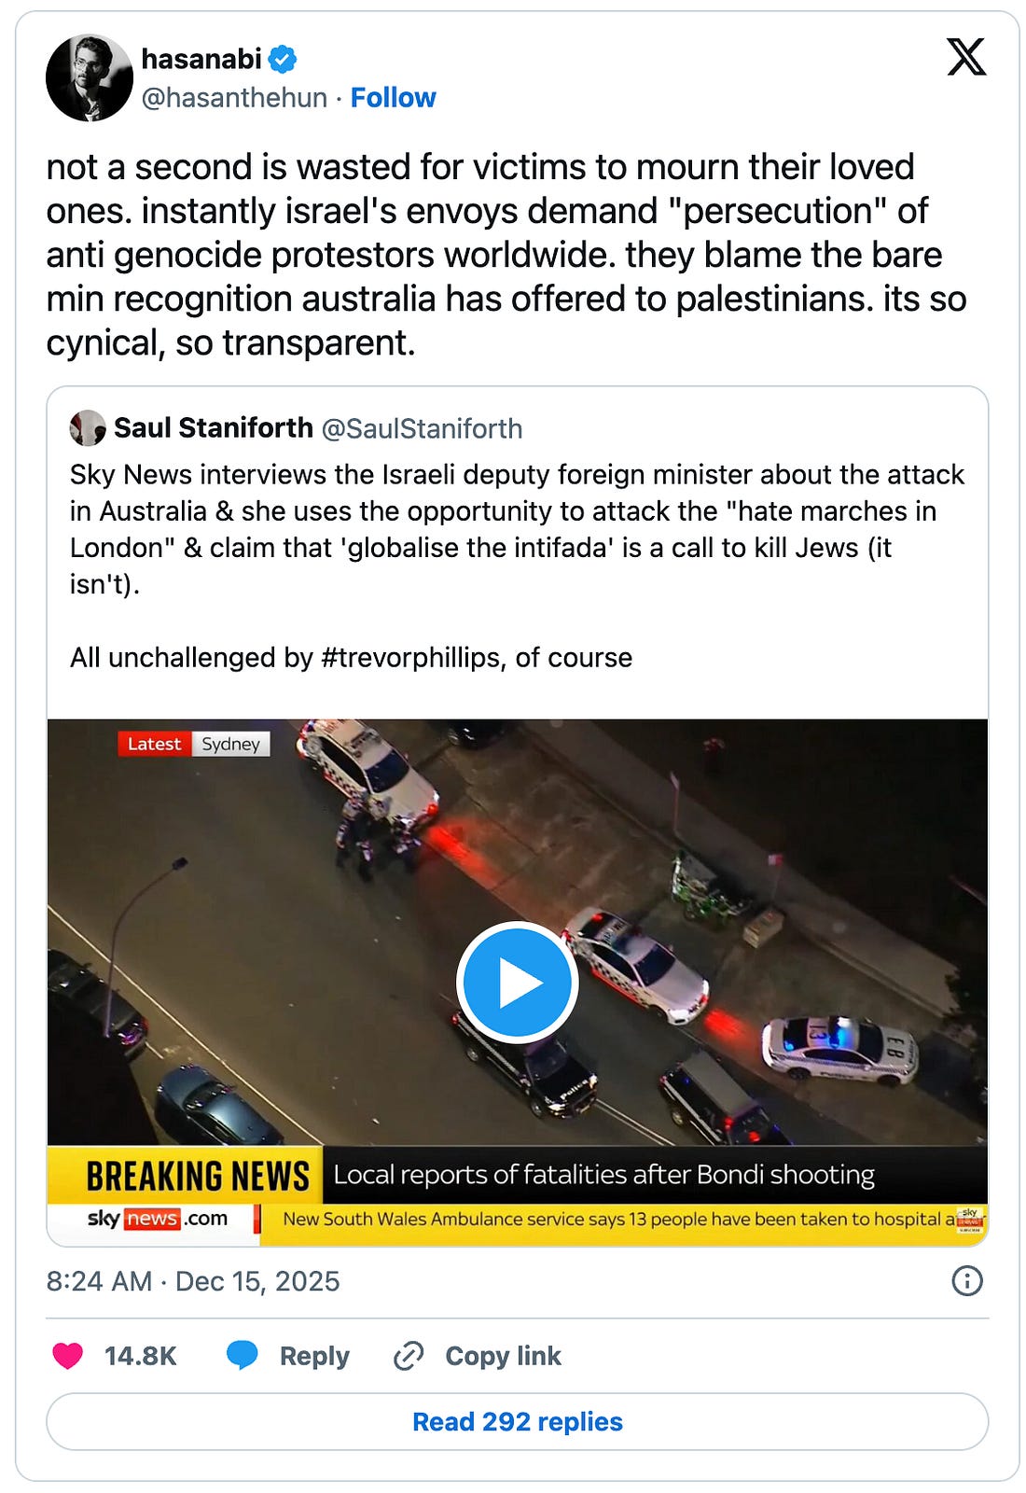The image size is (1026, 1493).
Task: Open the tweet info circle icon
Action: tap(966, 1280)
